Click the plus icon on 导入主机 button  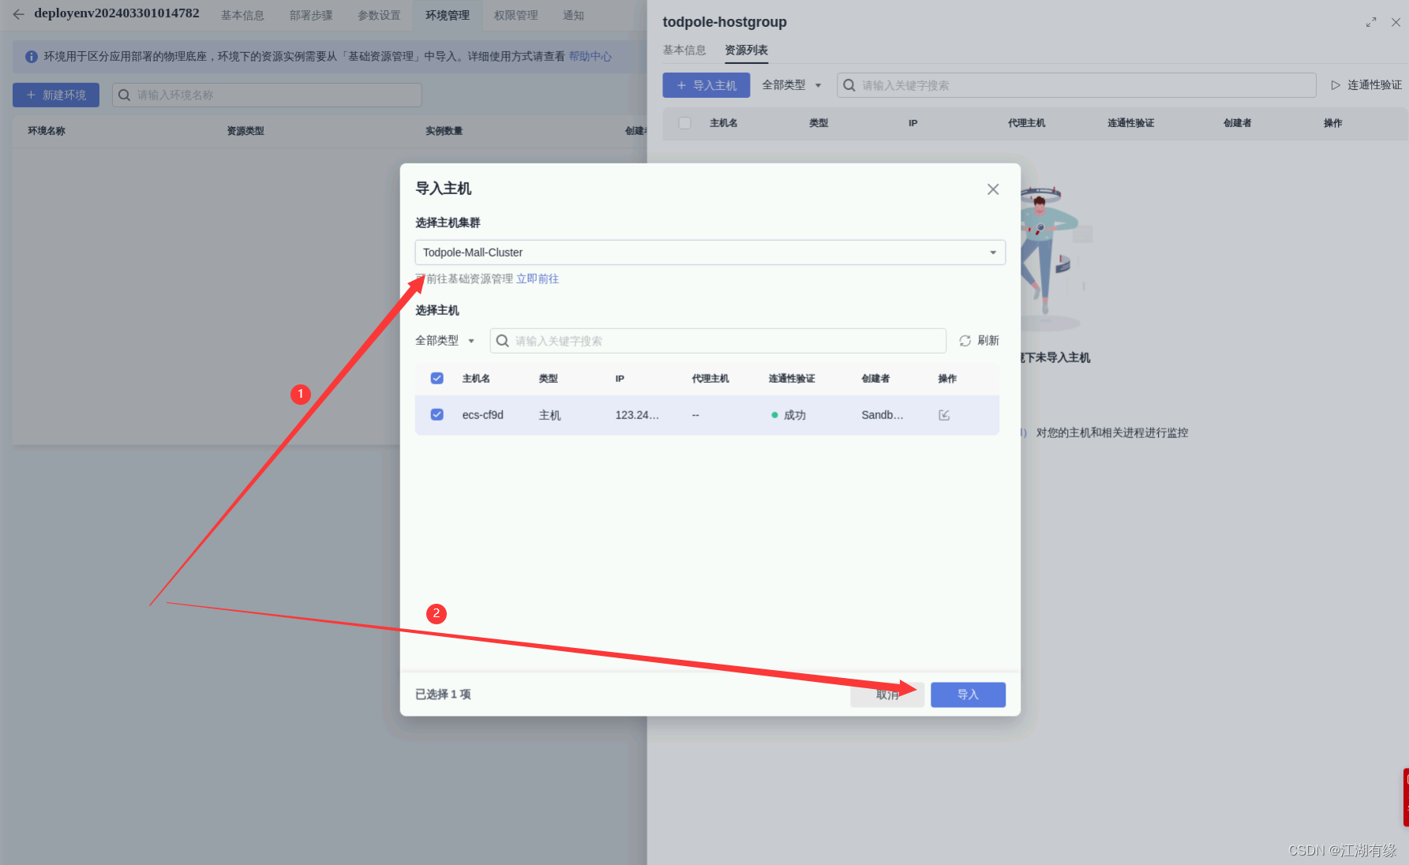(681, 84)
